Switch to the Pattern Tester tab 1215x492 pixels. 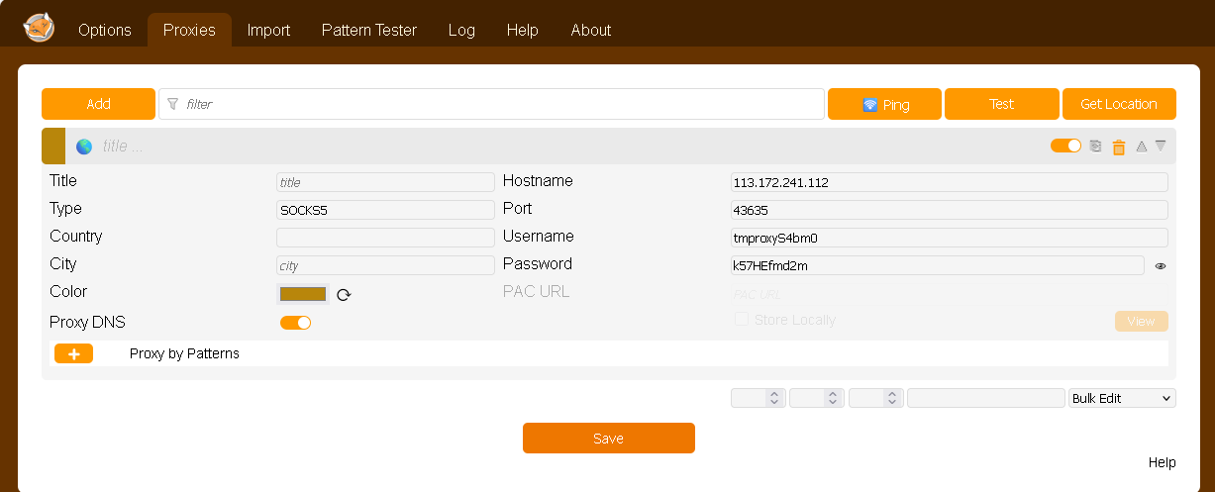(x=369, y=30)
